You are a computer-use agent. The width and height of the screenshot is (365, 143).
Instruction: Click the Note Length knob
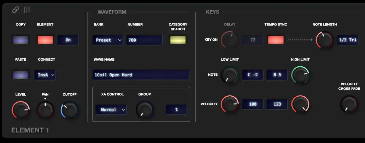click(324, 40)
